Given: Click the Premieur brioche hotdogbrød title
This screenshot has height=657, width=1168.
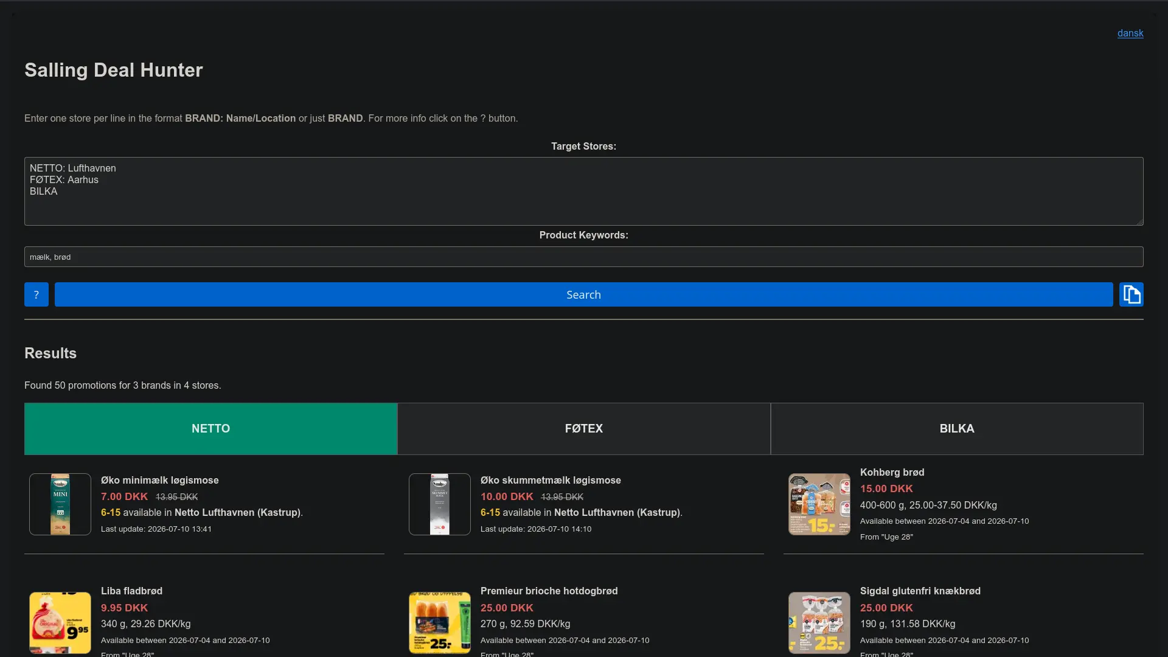Looking at the screenshot, I should (549, 591).
